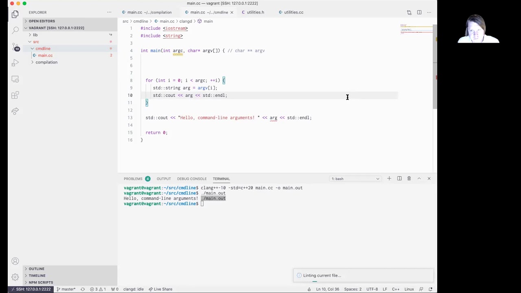521x293 pixels.
Task: Open the terminal selector 1: bash dropdown
Action: (355, 179)
